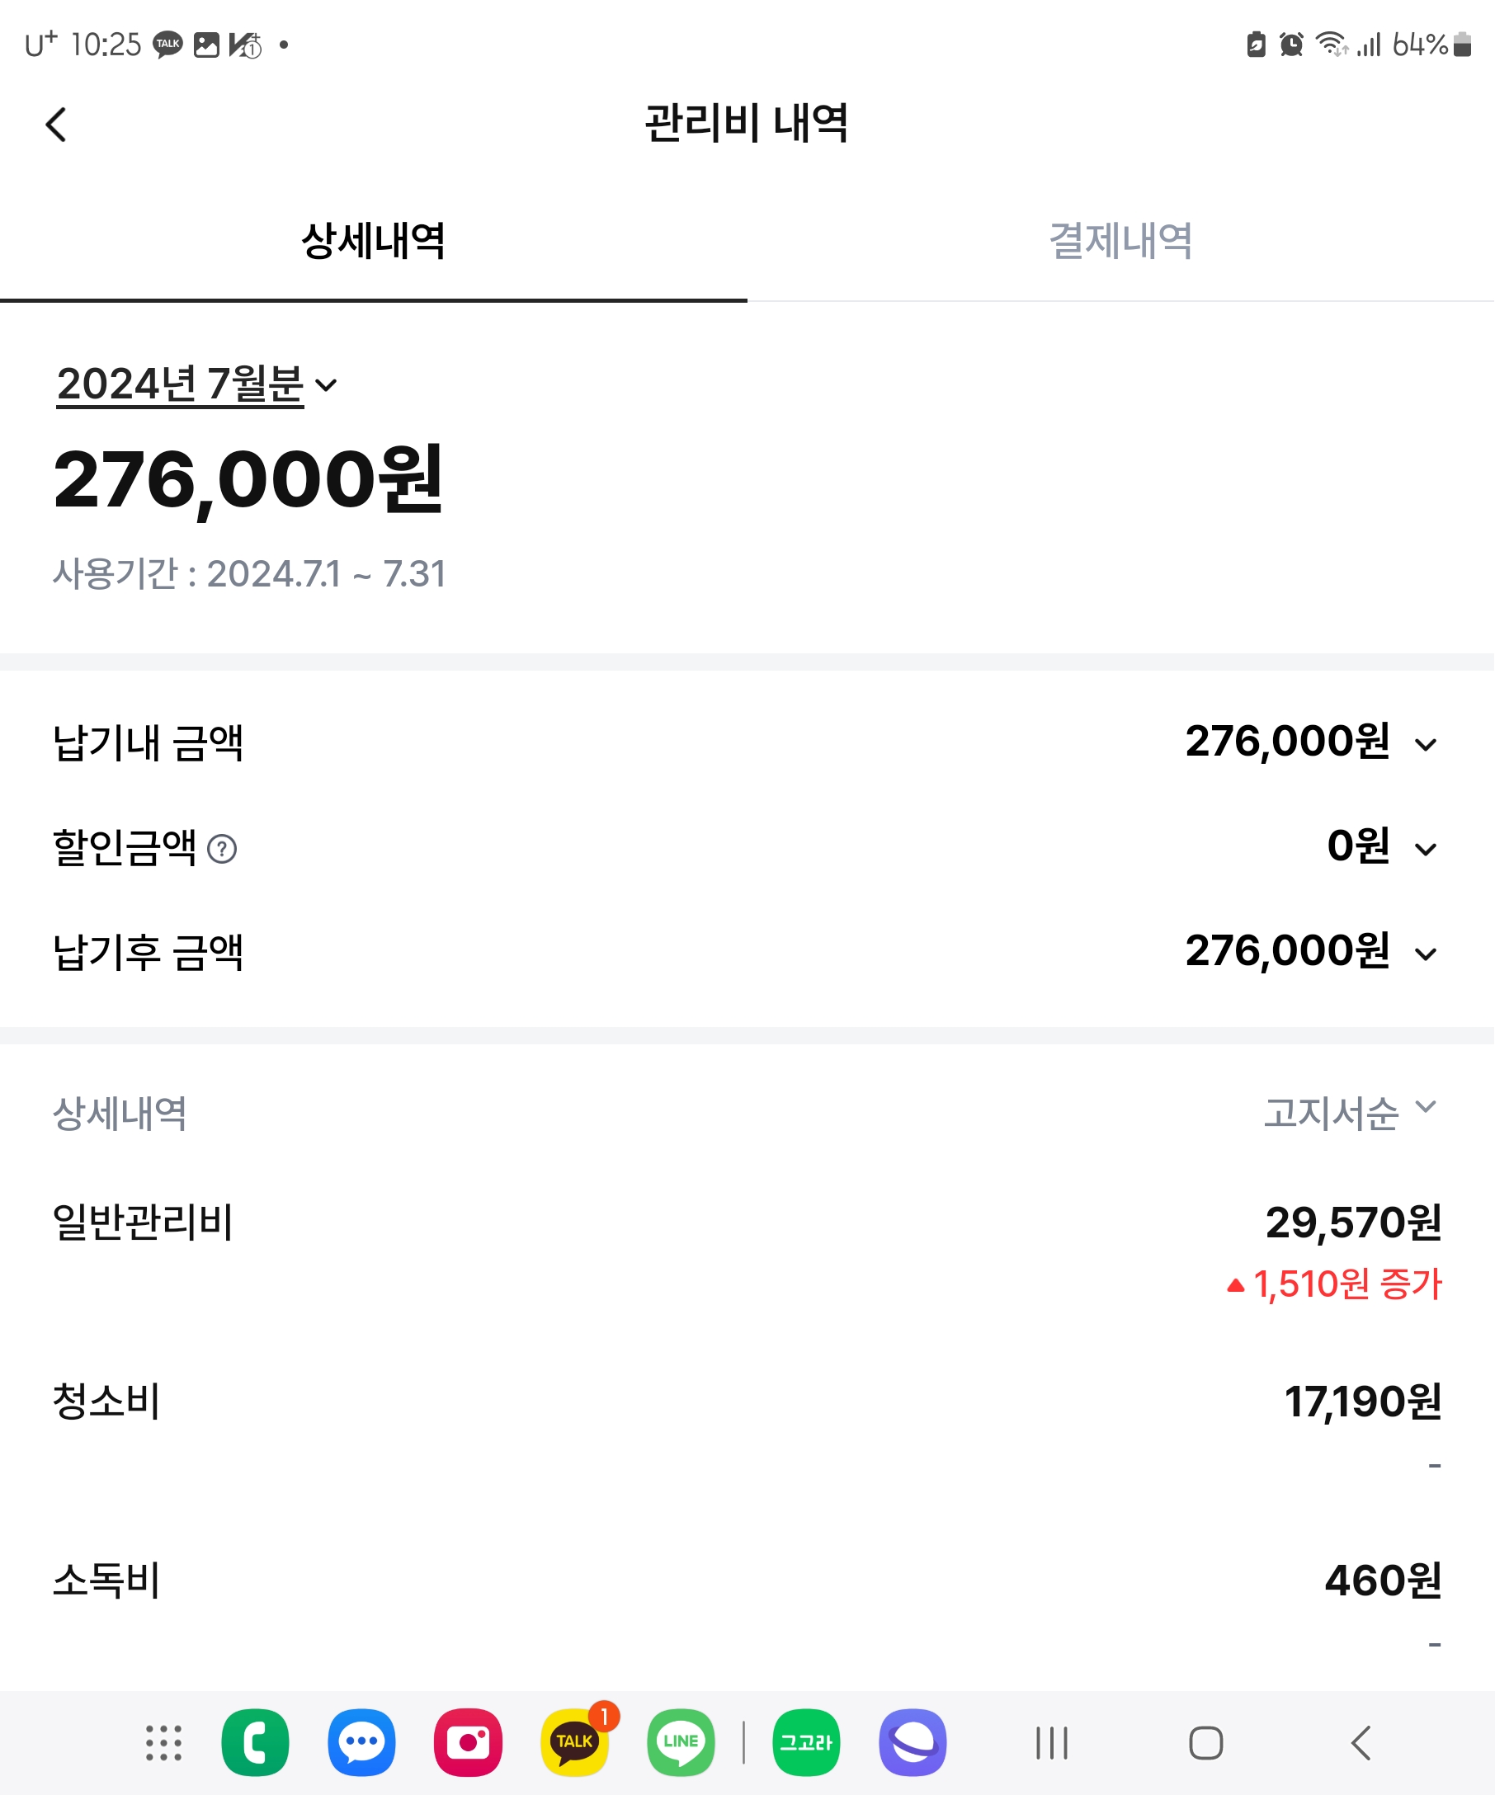Launch the Samsung Messages app
Image resolution: width=1495 pixels, height=1795 pixels.
361,1742
